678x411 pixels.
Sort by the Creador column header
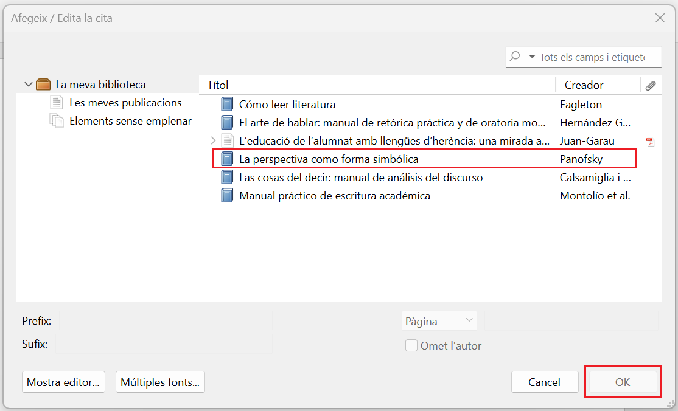click(598, 85)
